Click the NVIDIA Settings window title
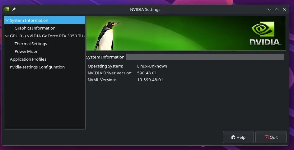Screen dimensions: 294x150 [x=145, y=9]
